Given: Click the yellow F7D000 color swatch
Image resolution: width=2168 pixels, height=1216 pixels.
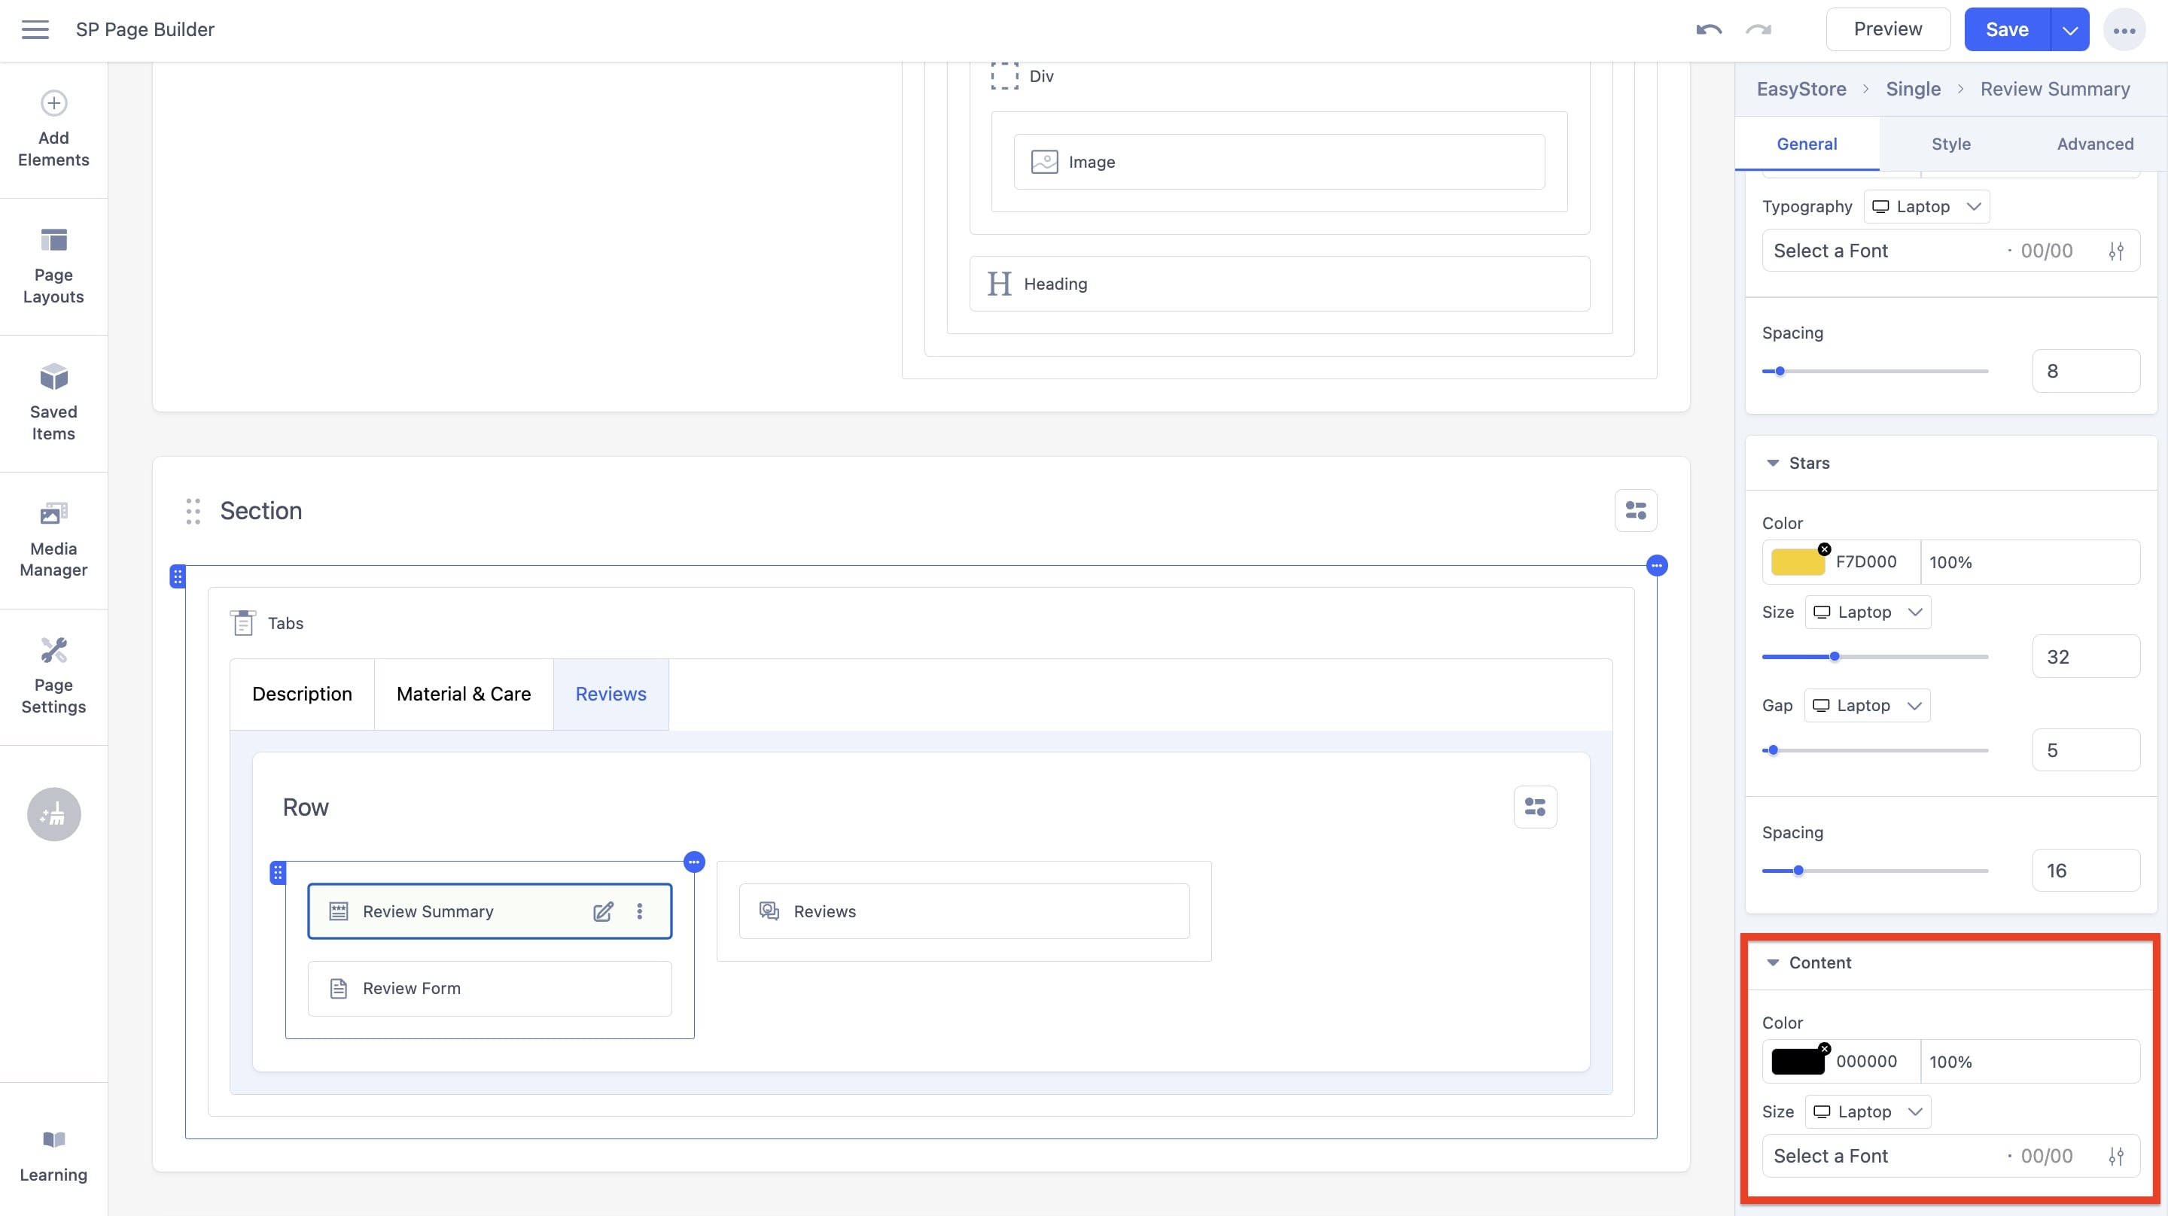Looking at the screenshot, I should tap(1799, 561).
